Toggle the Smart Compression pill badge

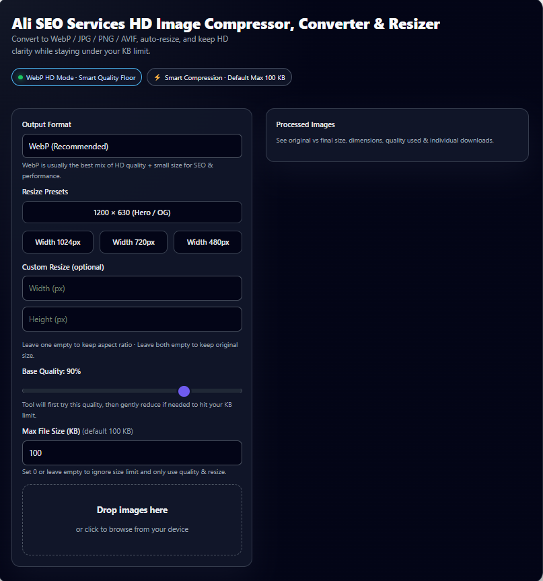[220, 77]
